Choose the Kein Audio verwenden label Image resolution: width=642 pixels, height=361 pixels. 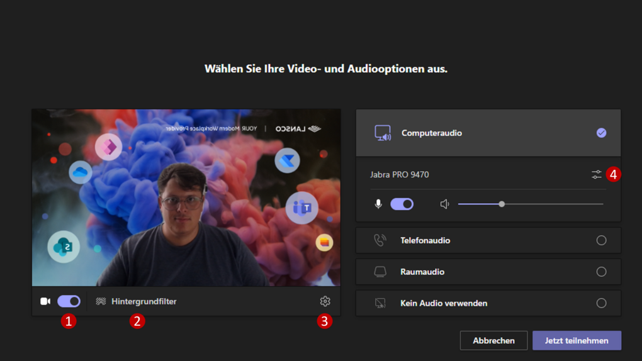(x=444, y=303)
